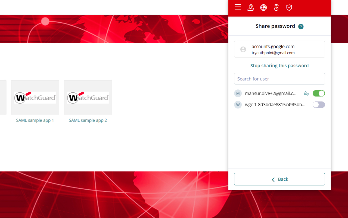Click the shield security icon in the toolbar

[x=289, y=7]
